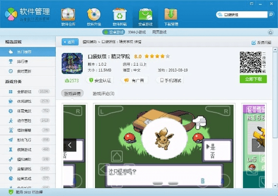Click the 10296 count badge

44,92
